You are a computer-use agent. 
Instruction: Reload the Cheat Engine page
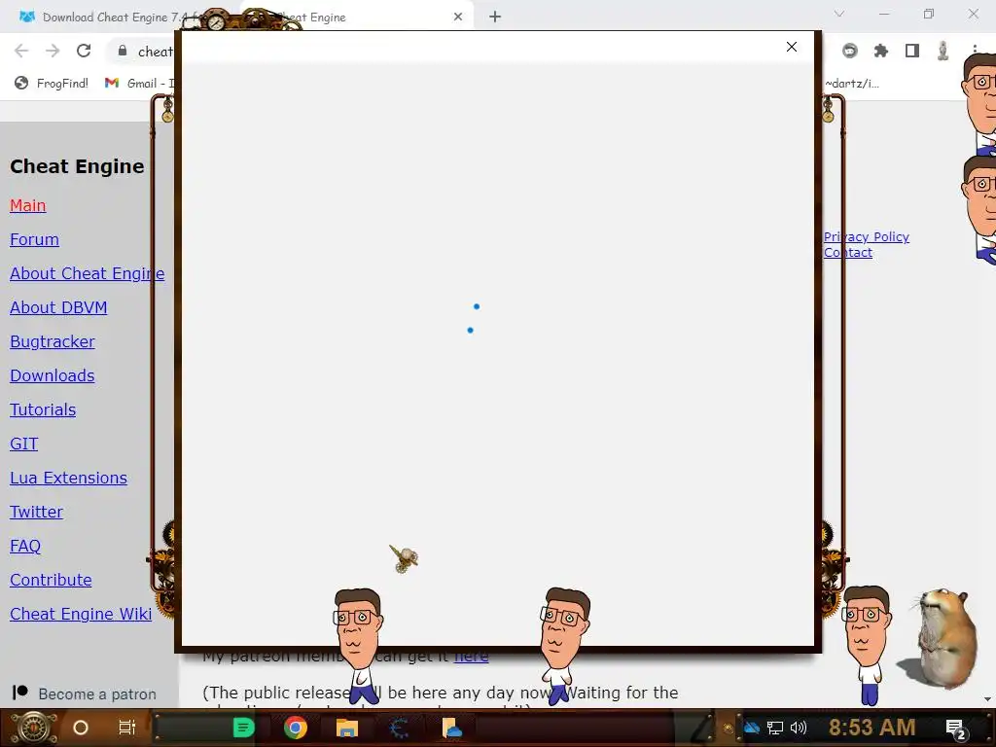(84, 51)
